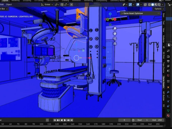Open the Scene properties tab icon
172x129 pixels.
[x=168, y=71]
